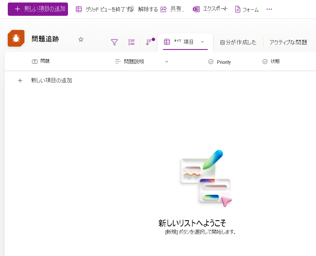Click the sort icon with purple dot
Viewport: 316px width, 256px height.
pos(150,42)
